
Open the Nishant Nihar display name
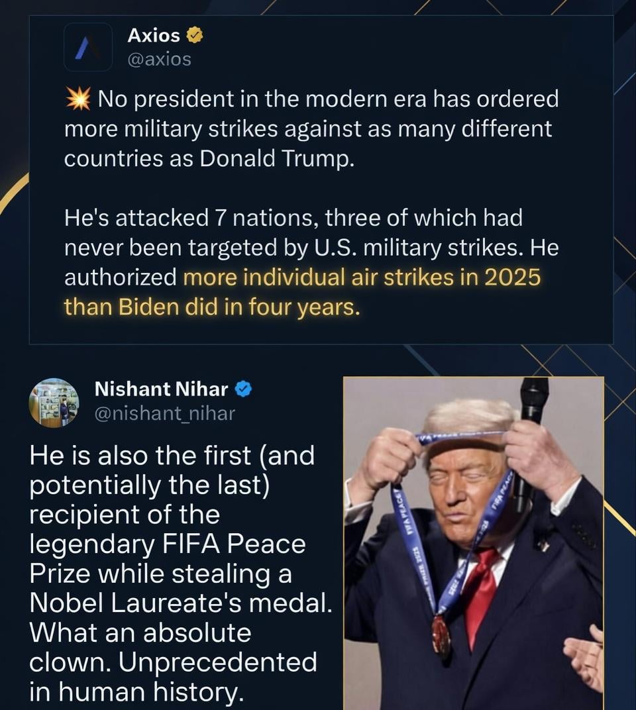click(x=162, y=389)
